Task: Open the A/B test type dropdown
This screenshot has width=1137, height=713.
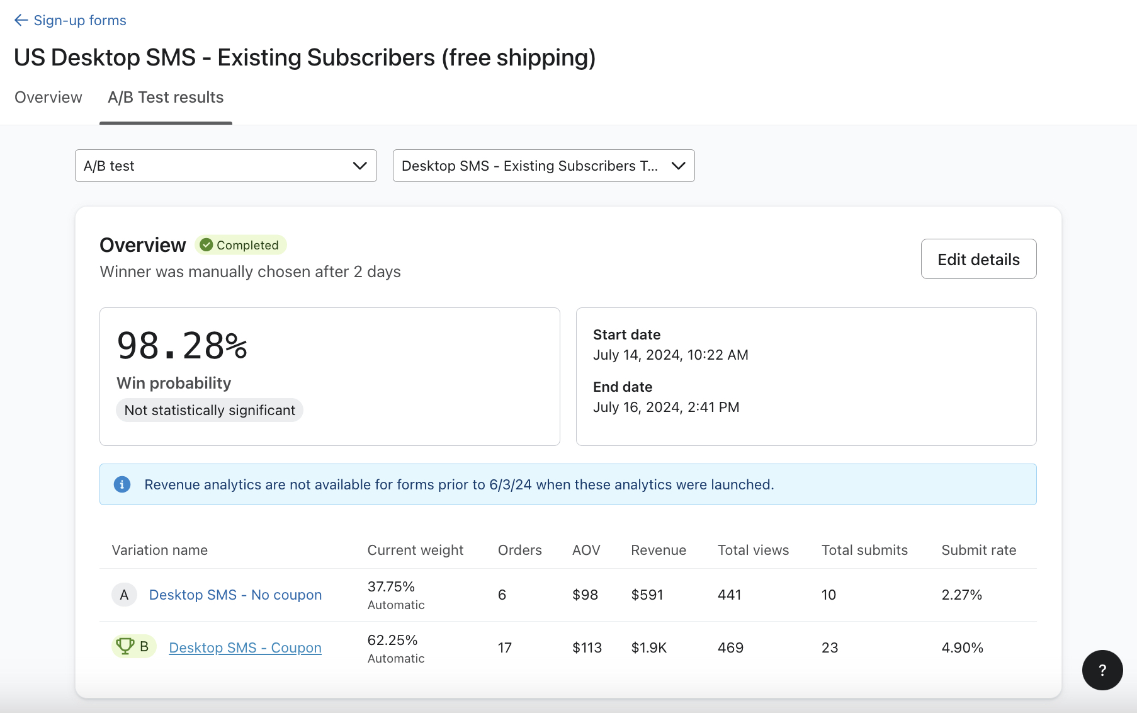Action: (x=225, y=166)
